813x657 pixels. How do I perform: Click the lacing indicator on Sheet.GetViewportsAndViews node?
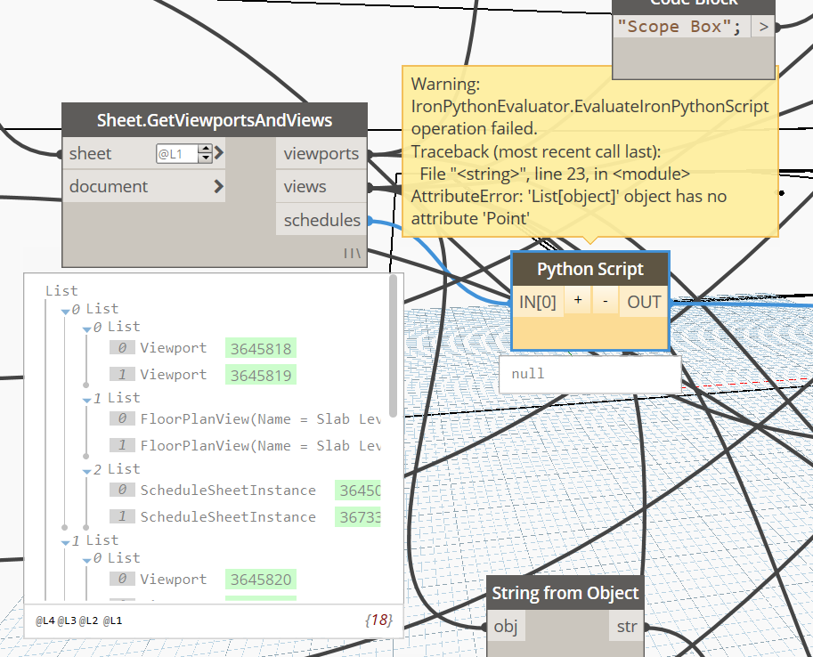coord(354,254)
